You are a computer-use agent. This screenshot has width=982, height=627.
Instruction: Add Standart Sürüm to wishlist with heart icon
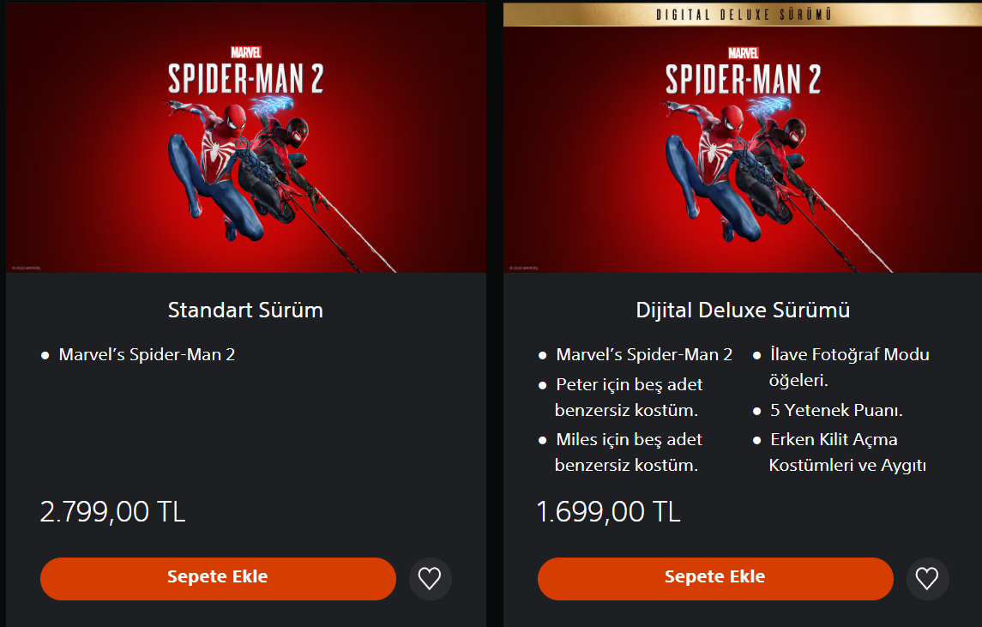tap(430, 579)
